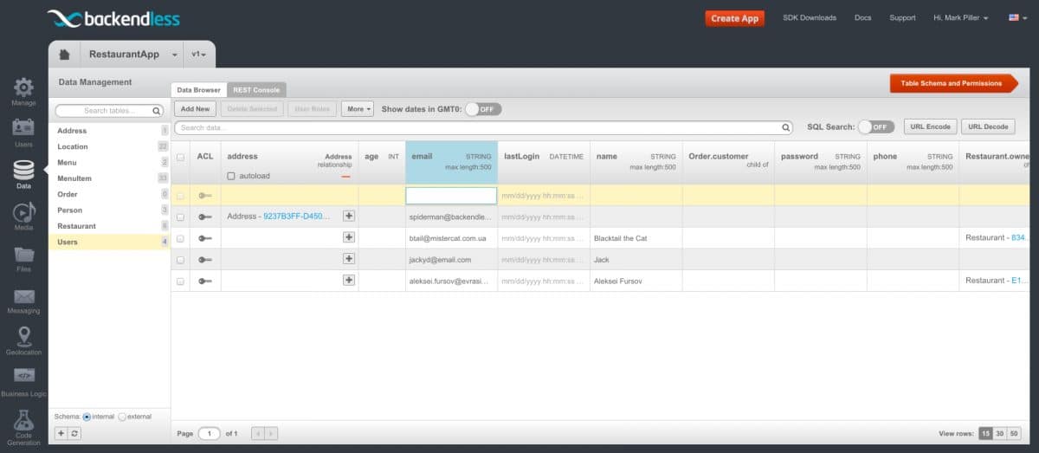Select the jackyd@email.com row checkbox
1039x453 pixels.
tap(180, 259)
